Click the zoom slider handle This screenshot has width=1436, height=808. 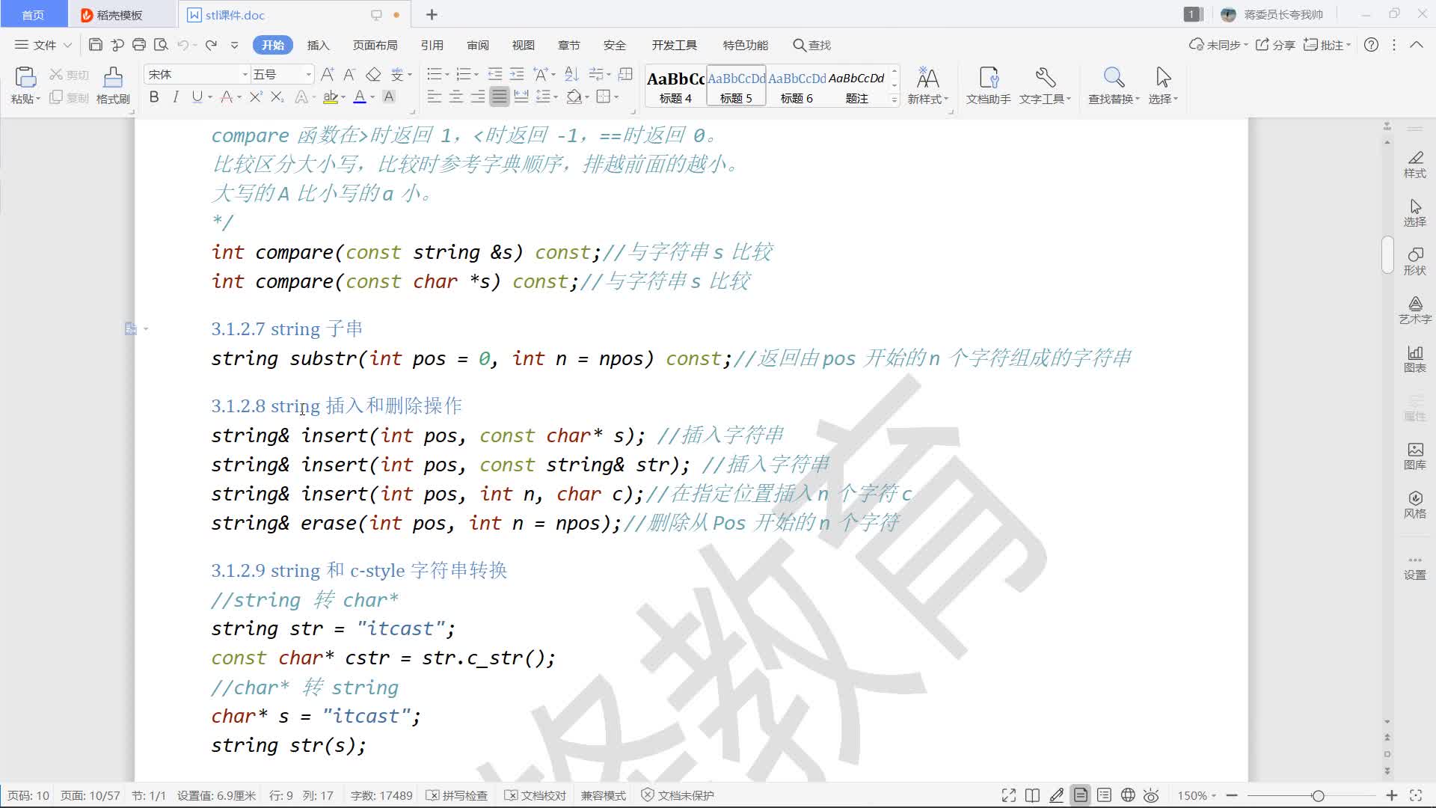1318,795
